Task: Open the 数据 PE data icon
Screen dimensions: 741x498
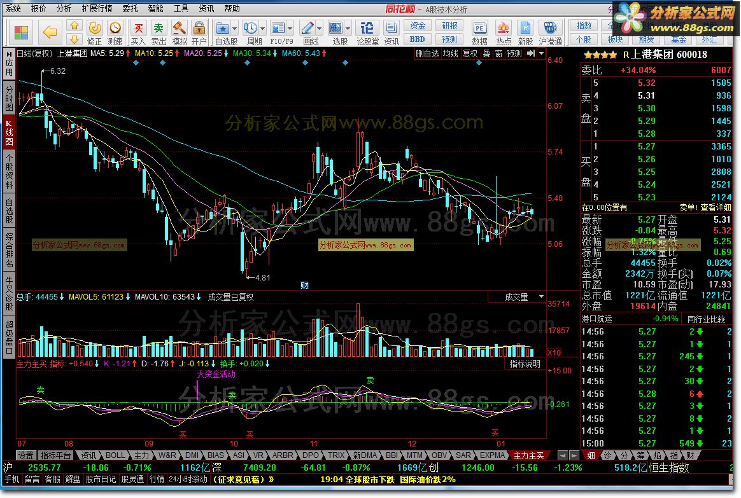Action: [x=479, y=32]
